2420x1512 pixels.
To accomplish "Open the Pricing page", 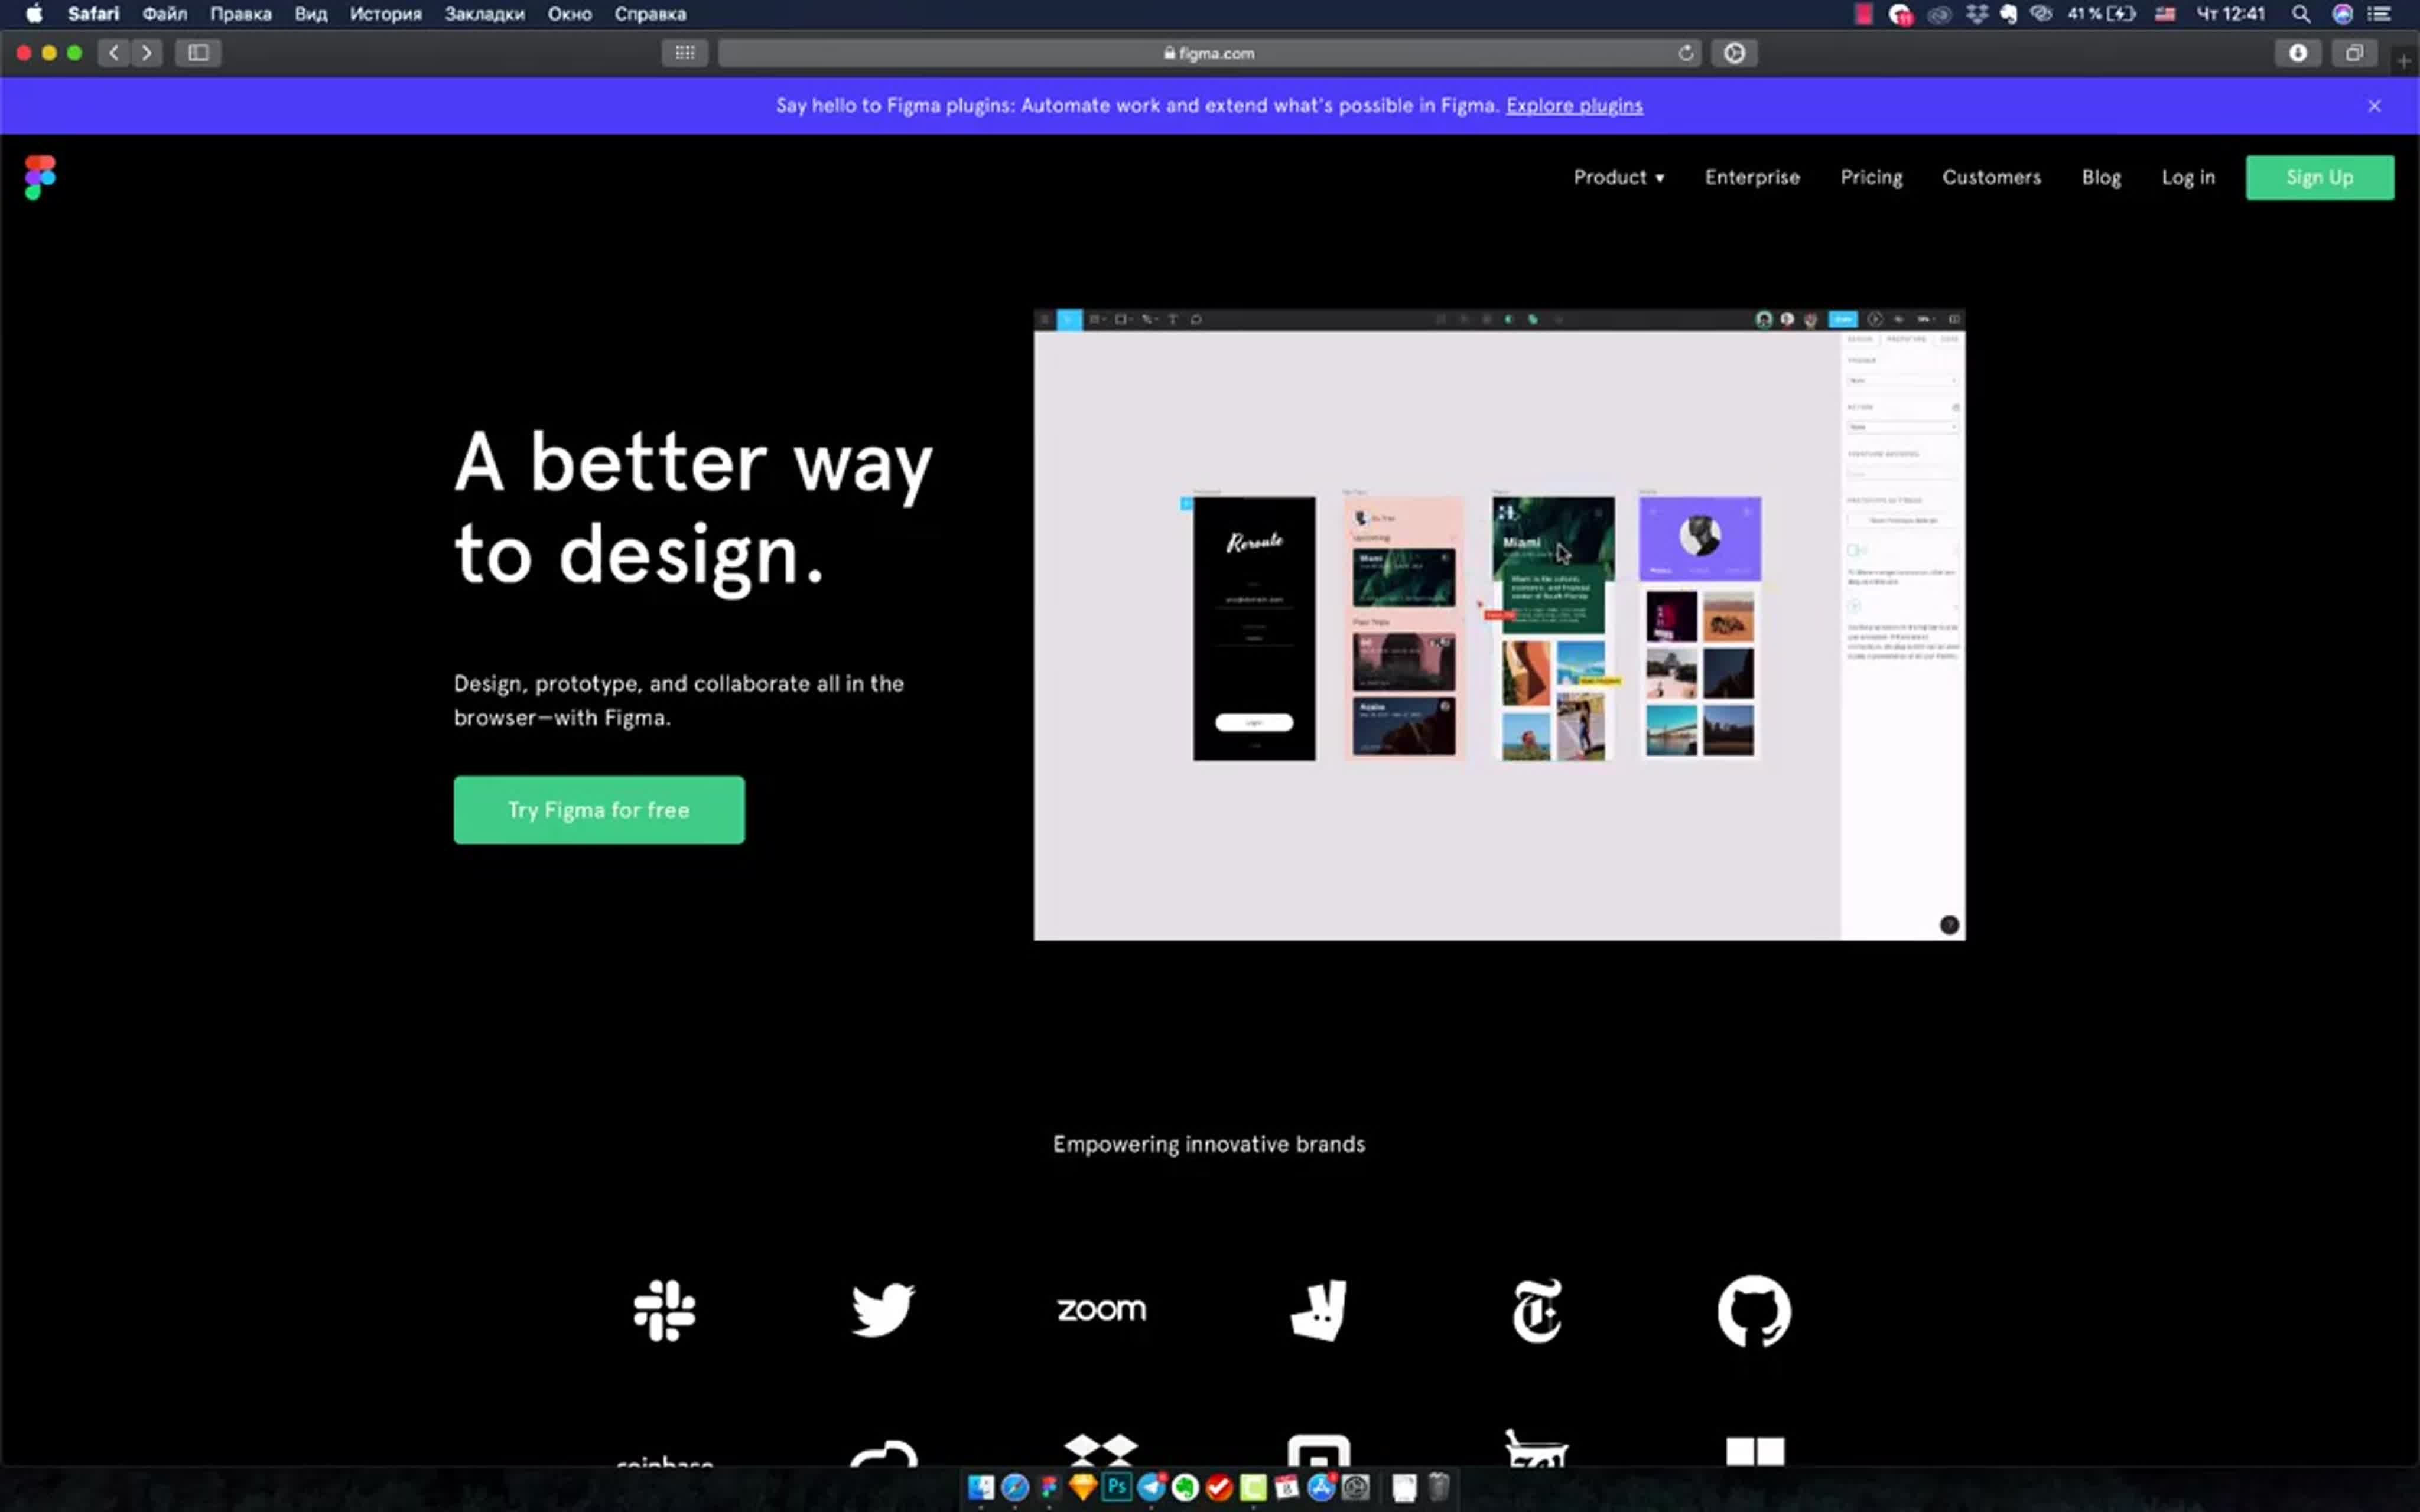I will point(1871,177).
